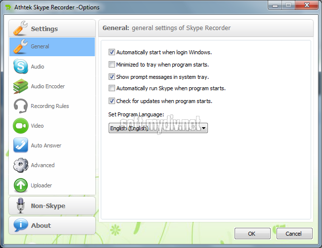Viewport: 322px width, 248px height.
Task: Select the green camera Video icon
Action: [x=21, y=126]
